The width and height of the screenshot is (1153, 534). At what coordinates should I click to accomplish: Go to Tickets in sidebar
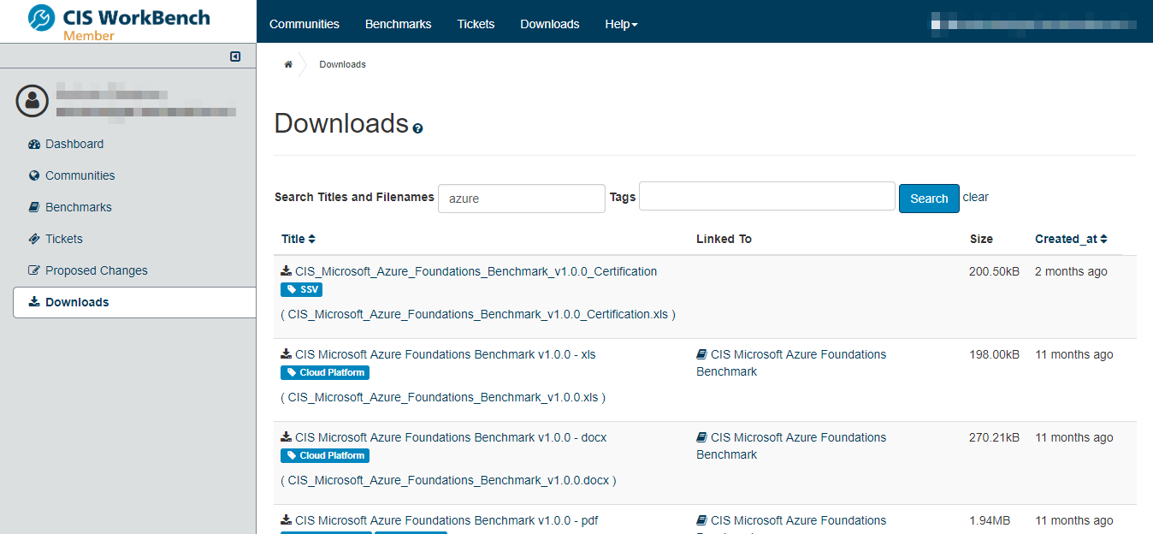click(x=64, y=239)
